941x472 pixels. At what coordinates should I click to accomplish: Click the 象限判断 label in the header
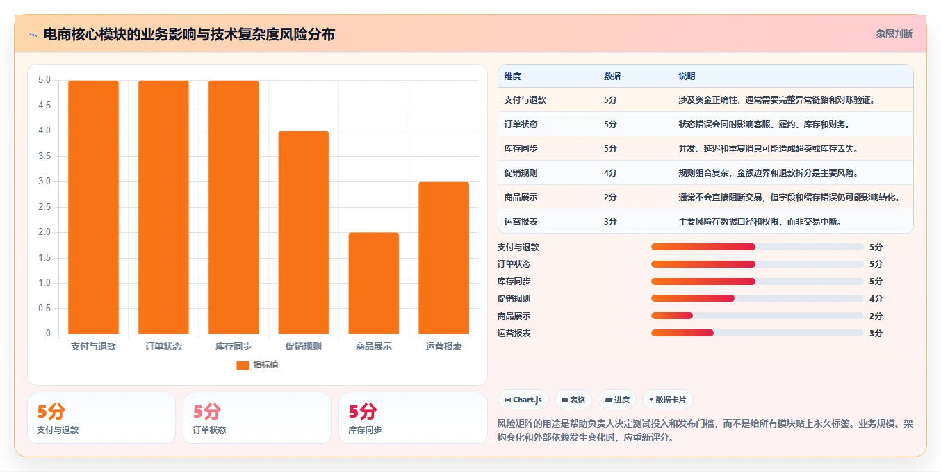pos(894,33)
